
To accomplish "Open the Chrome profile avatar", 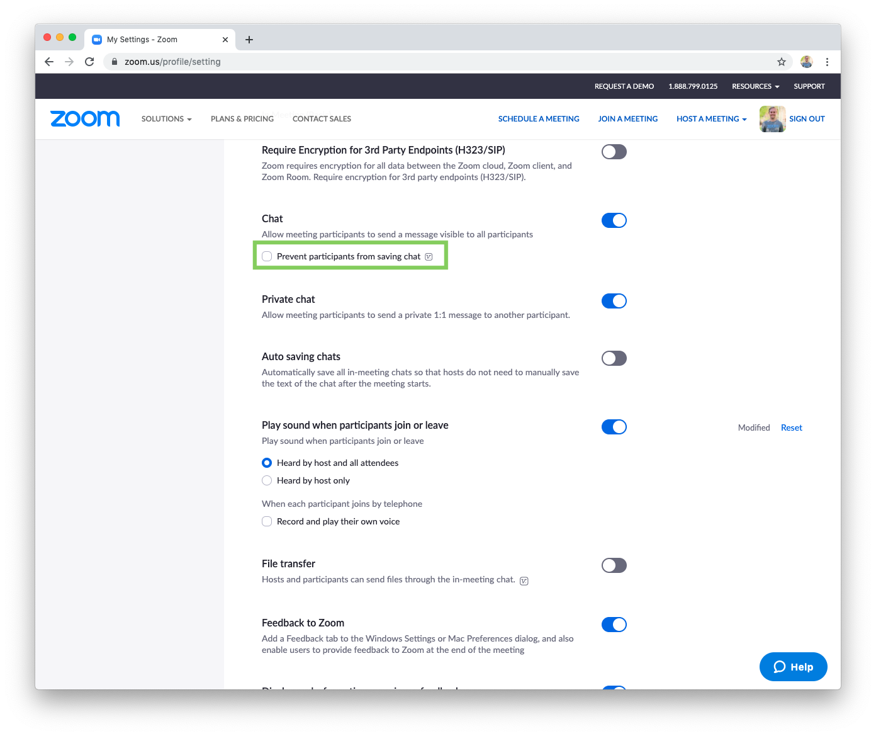I will [807, 62].
